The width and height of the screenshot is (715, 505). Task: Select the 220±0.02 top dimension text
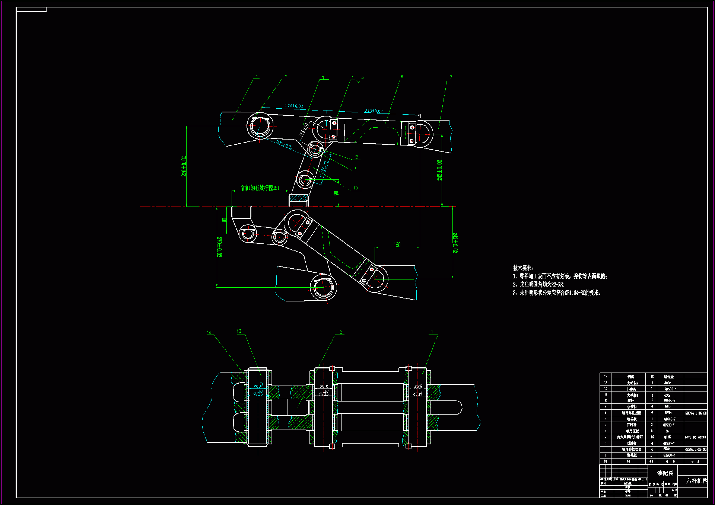[294, 106]
